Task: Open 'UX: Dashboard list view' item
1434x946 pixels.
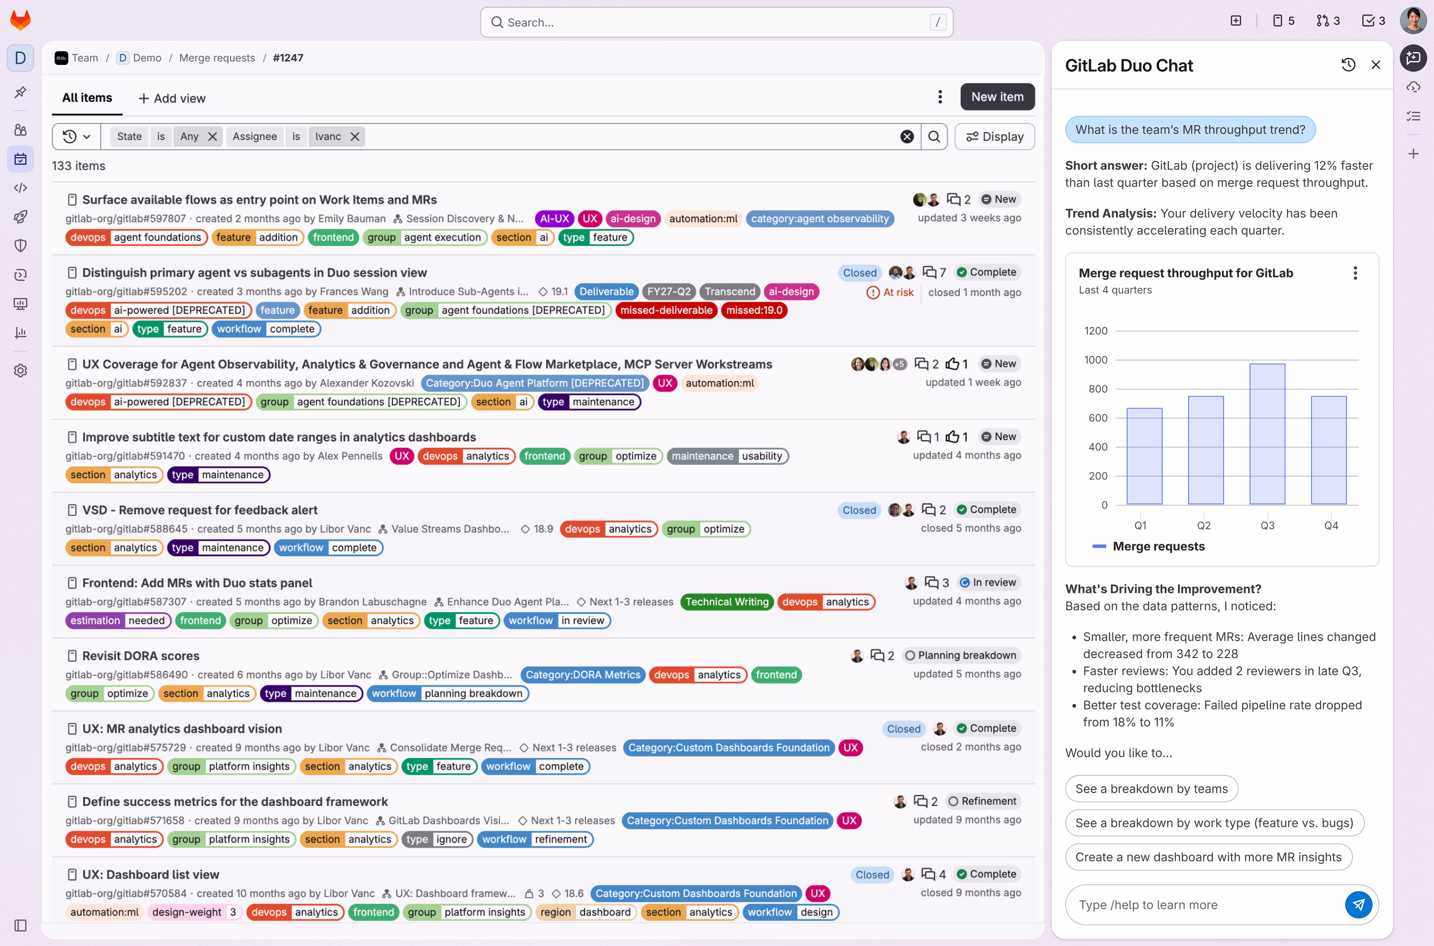Action: tap(150, 874)
